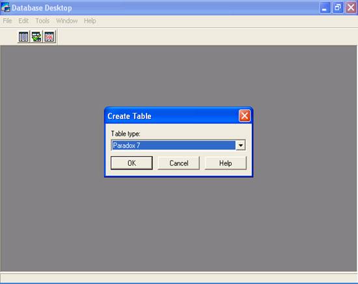This screenshot has width=358, height=284.
Task: Click the Open Table toolbar icon
Action: point(23,36)
